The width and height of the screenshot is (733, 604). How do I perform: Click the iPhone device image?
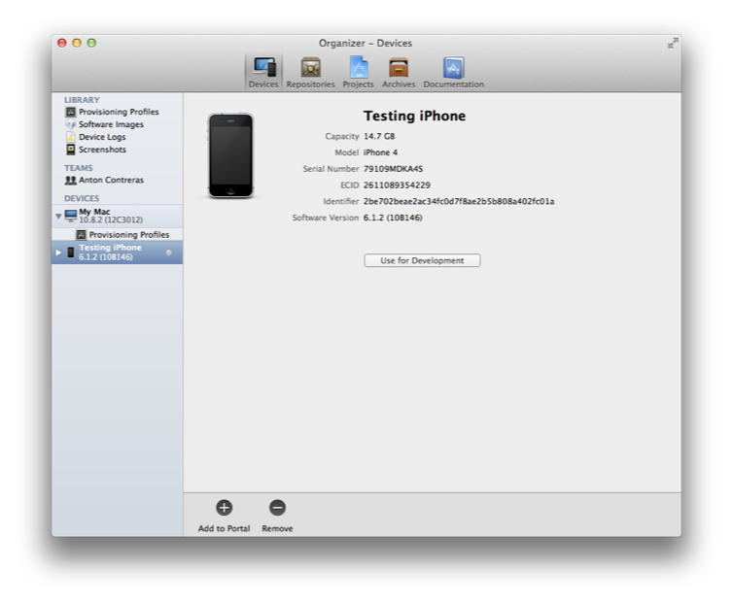coord(230,156)
